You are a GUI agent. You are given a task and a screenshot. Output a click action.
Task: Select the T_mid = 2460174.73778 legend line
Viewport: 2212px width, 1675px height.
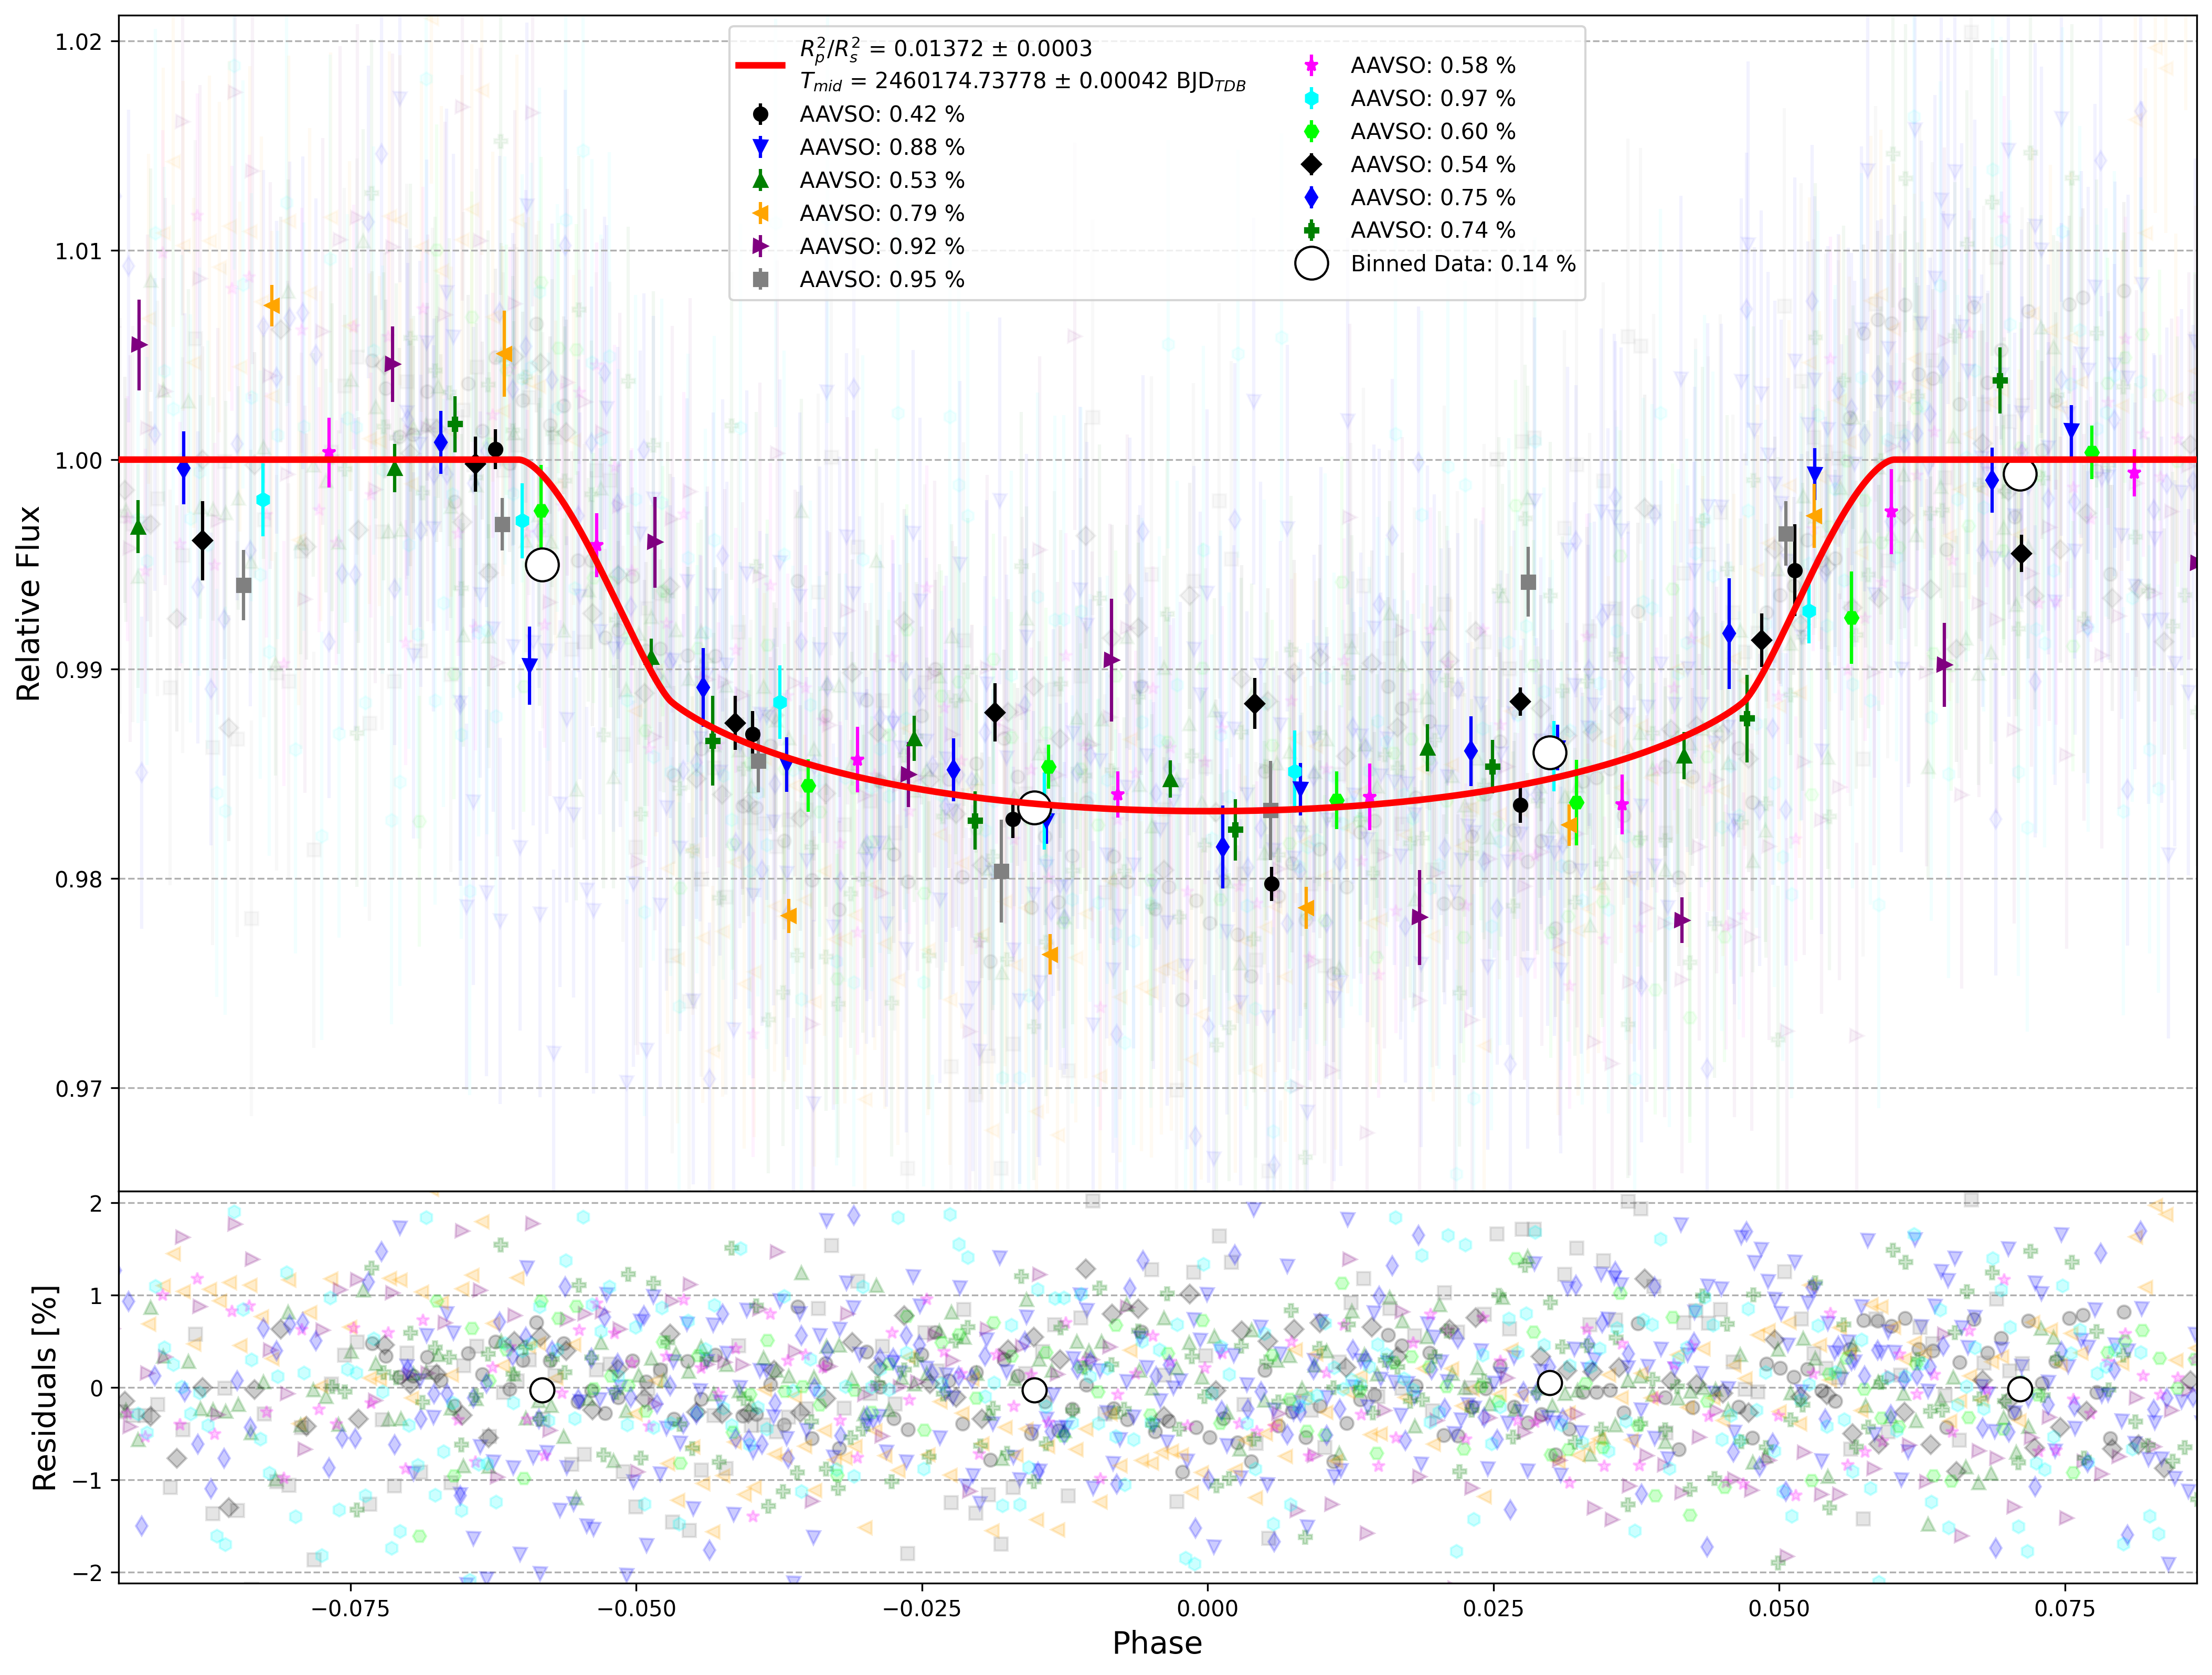point(1023,81)
